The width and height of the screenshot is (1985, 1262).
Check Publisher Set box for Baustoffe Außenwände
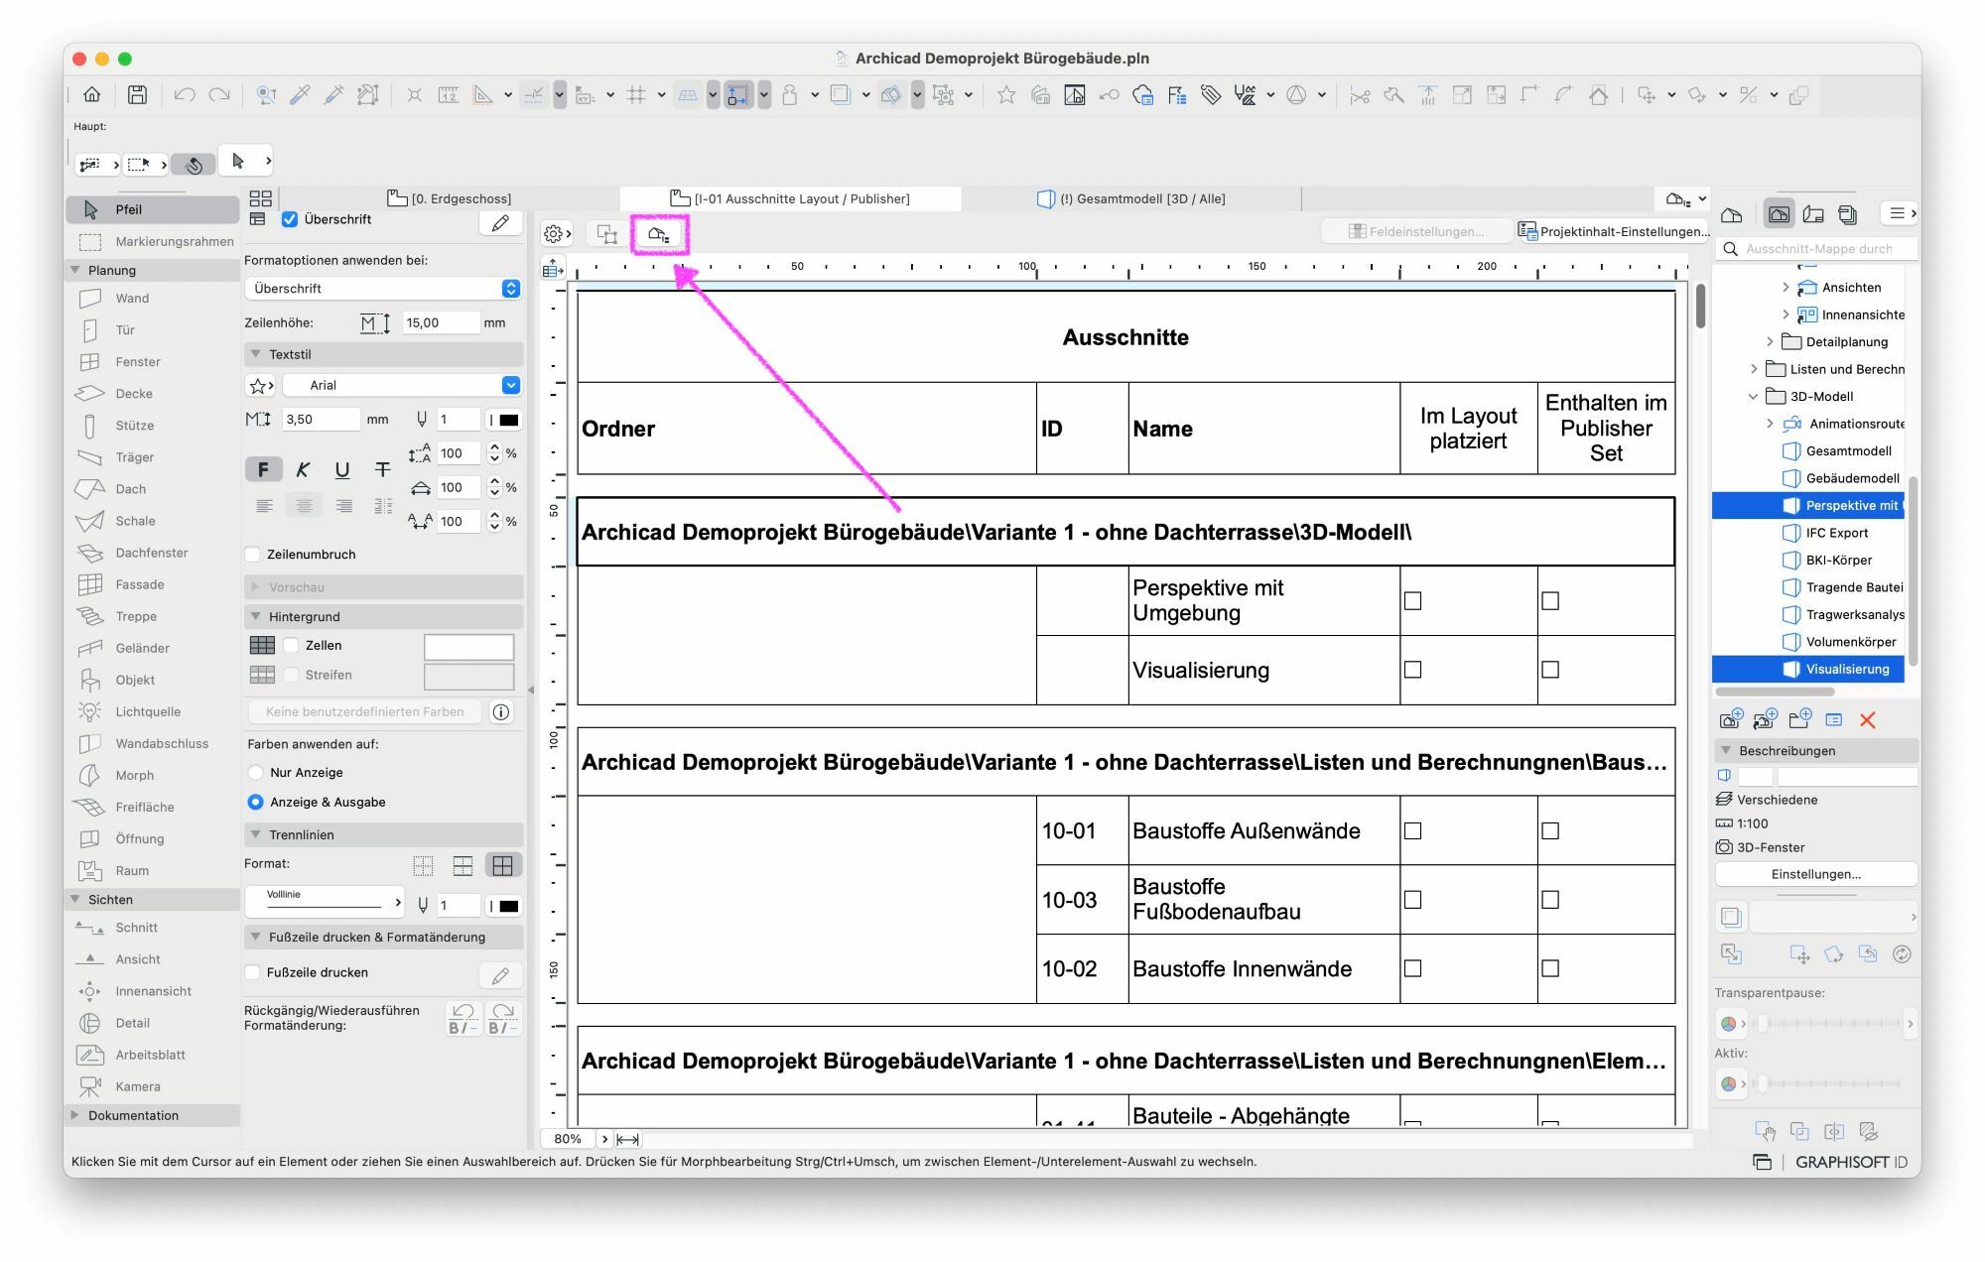click(1550, 830)
